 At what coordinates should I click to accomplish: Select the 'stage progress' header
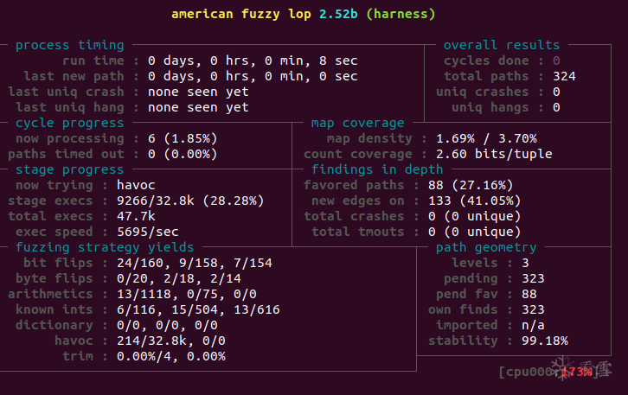[70, 170]
